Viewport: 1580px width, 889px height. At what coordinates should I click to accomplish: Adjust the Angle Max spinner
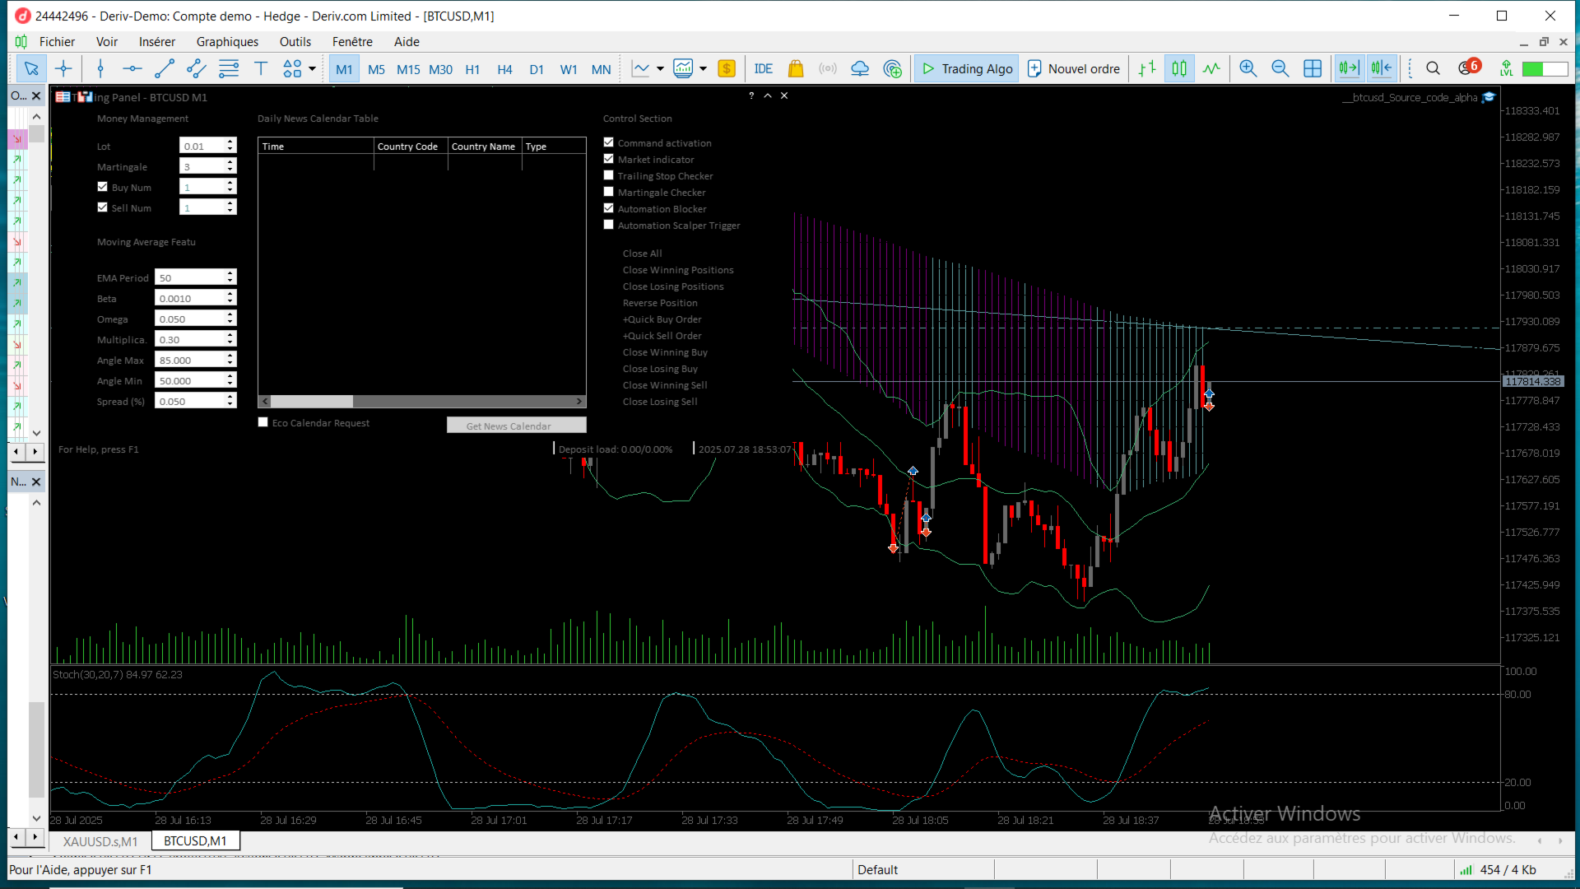coord(230,360)
